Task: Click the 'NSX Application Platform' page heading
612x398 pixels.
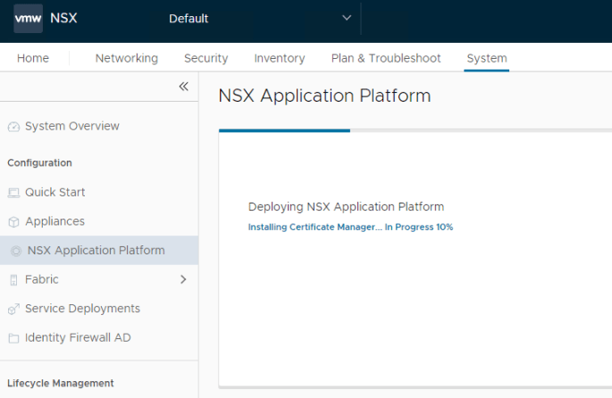Action: tap(324, 95)
